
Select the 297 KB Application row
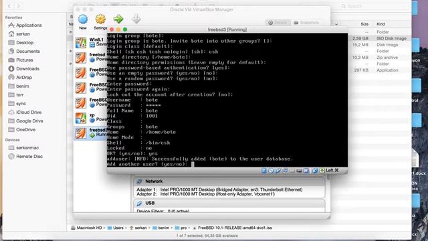[x=379, y=70]
